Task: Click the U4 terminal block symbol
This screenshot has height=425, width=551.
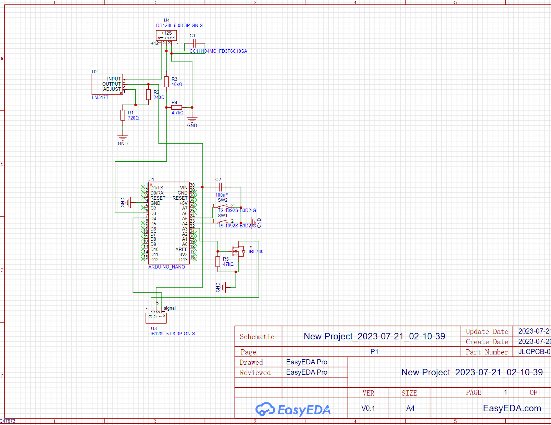Action: pos(166,36)
